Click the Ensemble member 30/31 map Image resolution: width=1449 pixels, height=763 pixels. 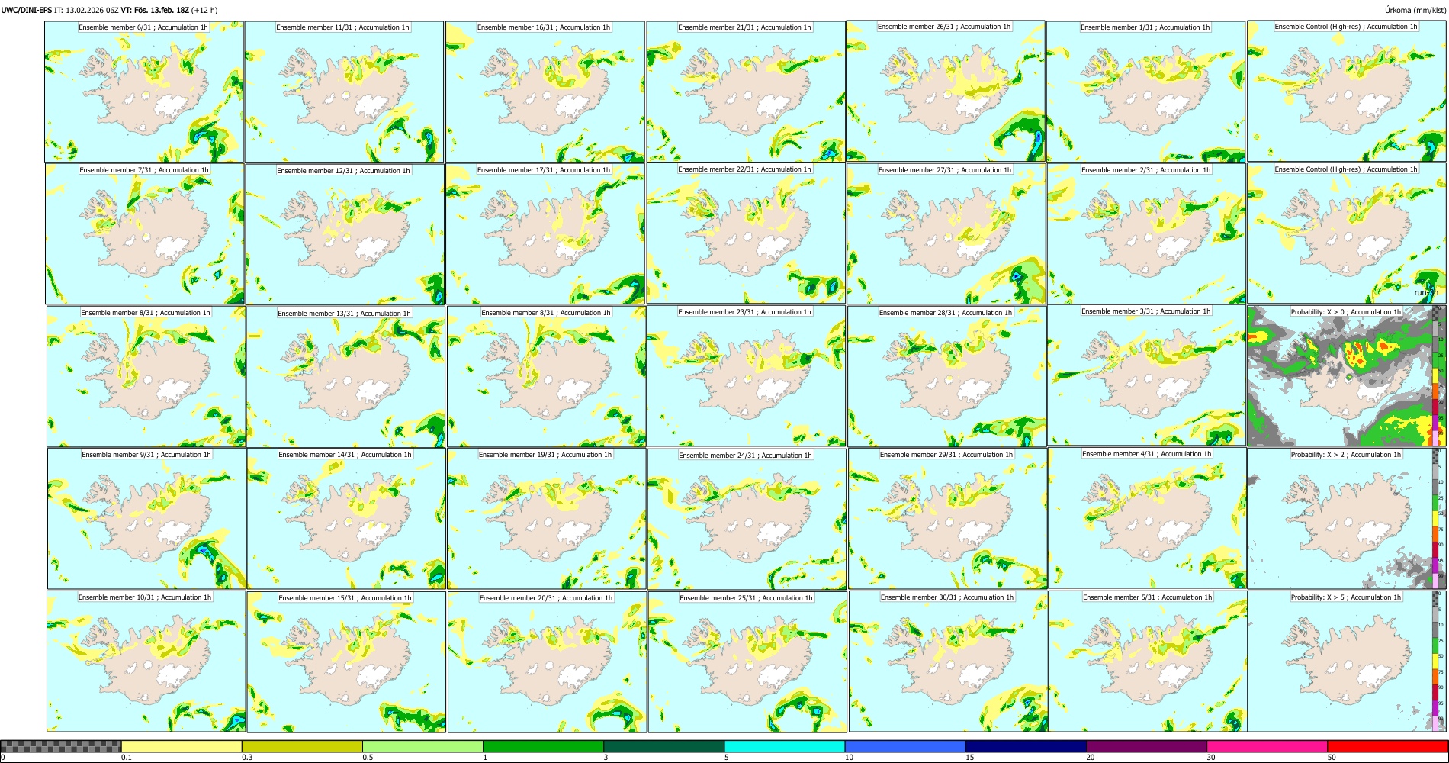pos(948,662)
